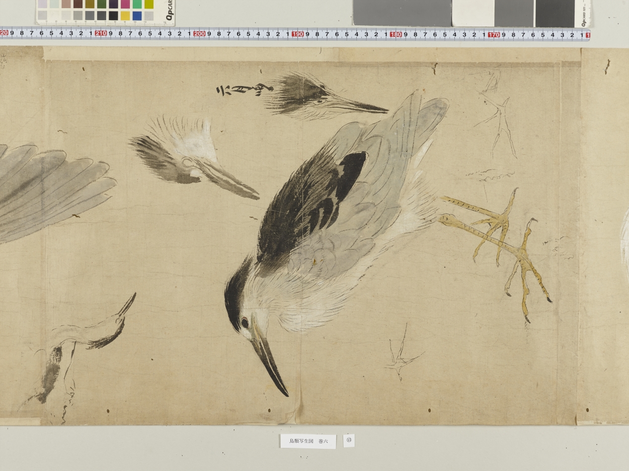Click the red "170" mark on the ruler
Image resolution: width=629 pixels, height=471 pixels.
(x=494, y=34)
